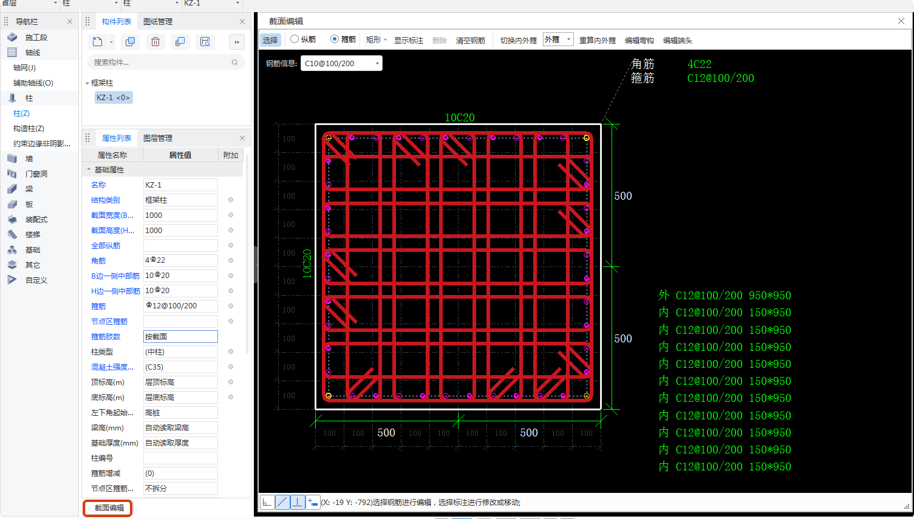Viewport: 914px width, 519px height.
Task: Switch to the 属性列表 tab
Action: pos(117,138)
